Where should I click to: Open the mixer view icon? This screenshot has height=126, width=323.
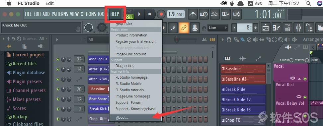coord(298,28)
